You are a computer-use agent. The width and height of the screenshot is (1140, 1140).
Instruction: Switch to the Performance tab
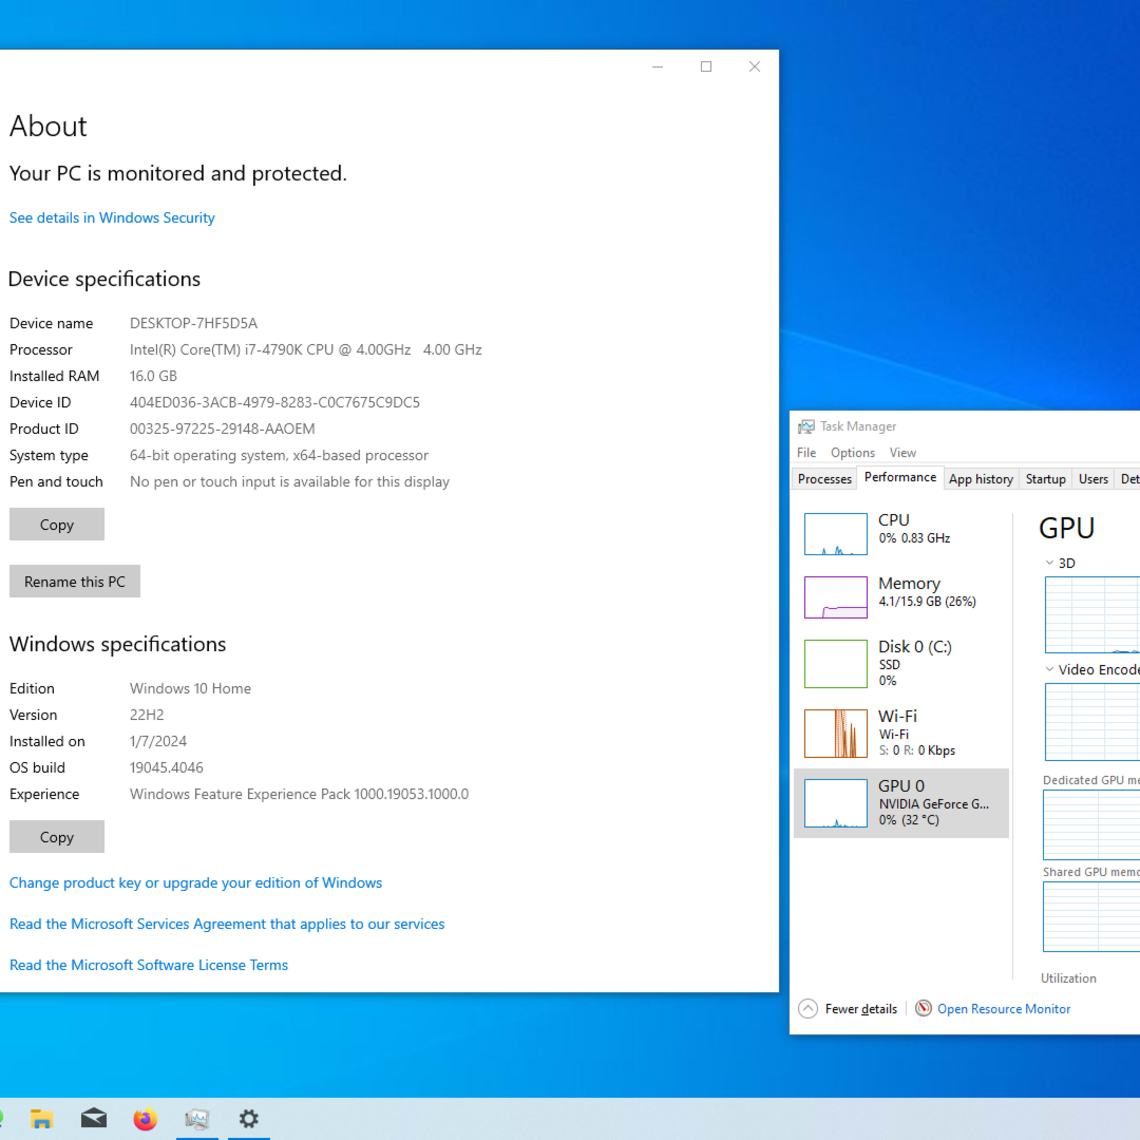tap(900, 477)
